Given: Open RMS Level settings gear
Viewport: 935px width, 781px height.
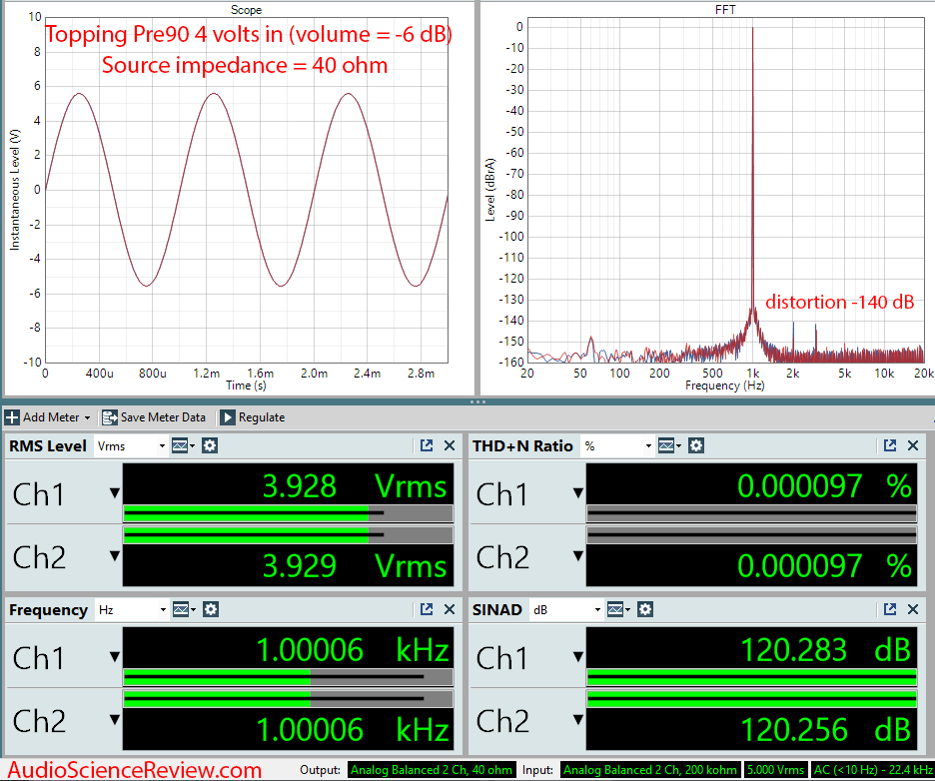Looking at the screenshot, I should [210, 445].
